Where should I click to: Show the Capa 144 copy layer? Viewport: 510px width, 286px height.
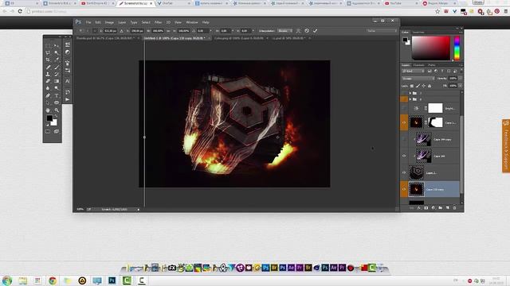tap(404, 139)
